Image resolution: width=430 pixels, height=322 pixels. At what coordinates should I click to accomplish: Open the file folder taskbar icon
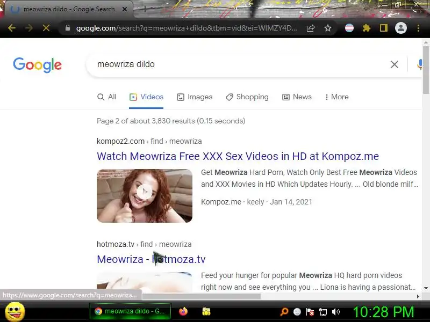tap(206, 311)
